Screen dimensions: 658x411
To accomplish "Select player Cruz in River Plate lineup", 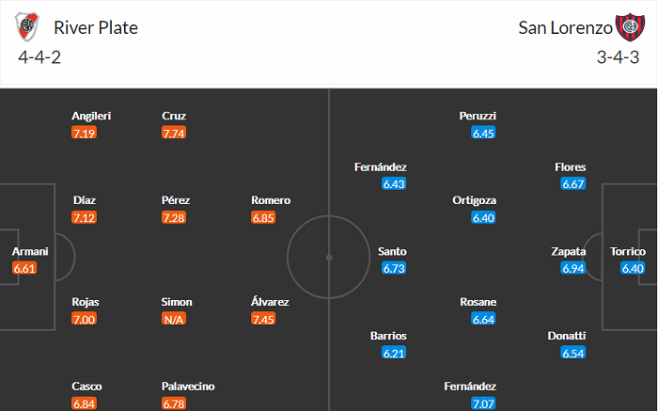I will coord(174,116).
